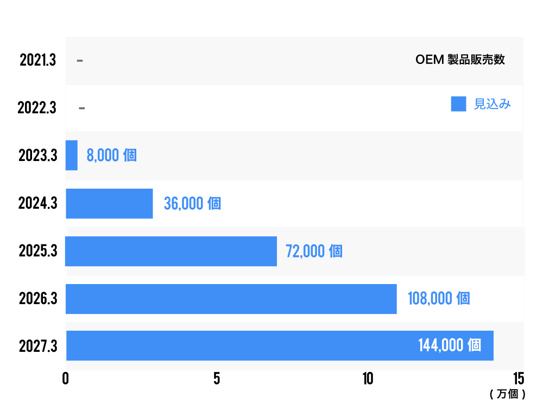Click the 72,000 個 value label
The height and width of the screenshot is (412, 543).
(314, 252)
